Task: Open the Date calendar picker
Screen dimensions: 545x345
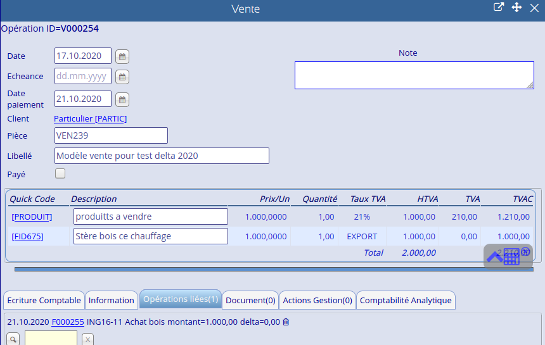Action: click(122, 56)
